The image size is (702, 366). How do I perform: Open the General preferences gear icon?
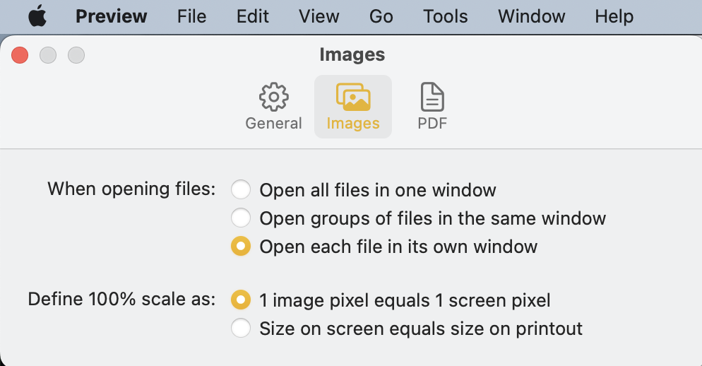tap(273, 98)
